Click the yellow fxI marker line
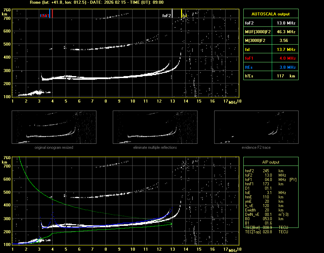The height and width of the screenshot is (253, 324). coord(181,14)
